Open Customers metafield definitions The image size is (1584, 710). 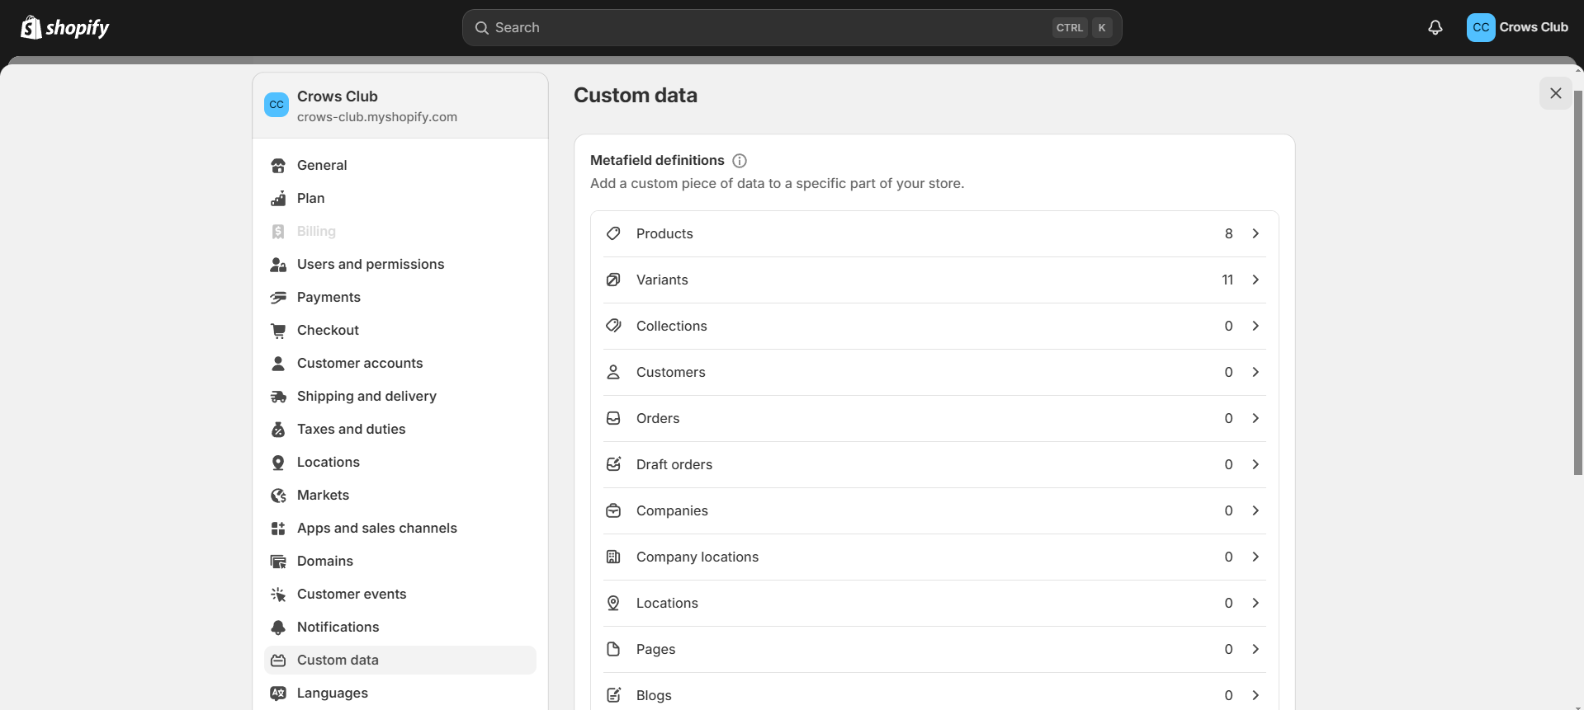(x=934, y=372)
